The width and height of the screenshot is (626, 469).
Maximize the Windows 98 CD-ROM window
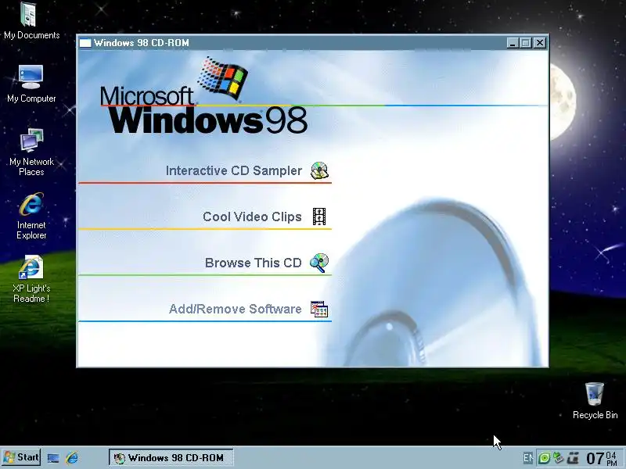tap(526, 43)
